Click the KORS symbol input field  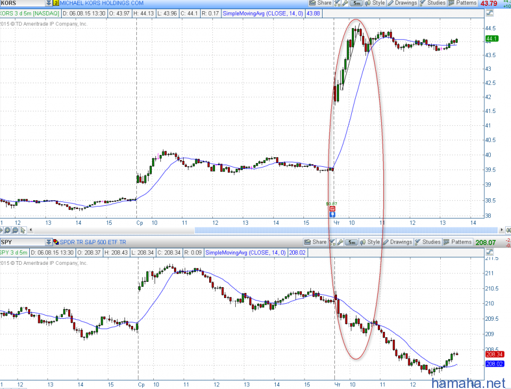[22, 3]
